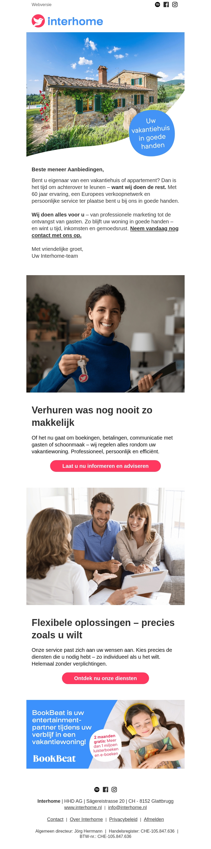The height and width of the screenshot is (849, 211).
Task: Open the Over Interhome footer link
Action: (86, 819)
